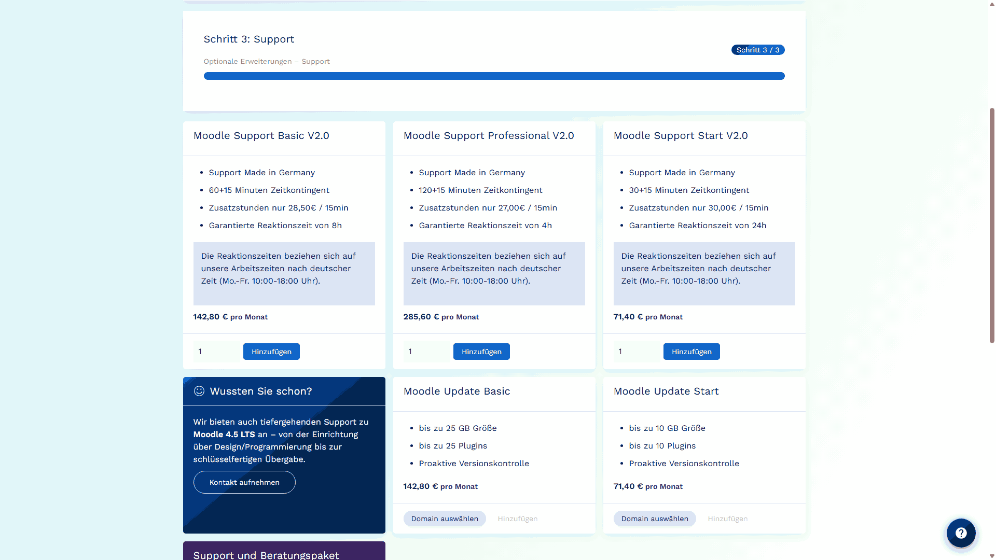
Task: Click Zusatzstunden nur 27,00€ / 15min
Action: (488, 208)
